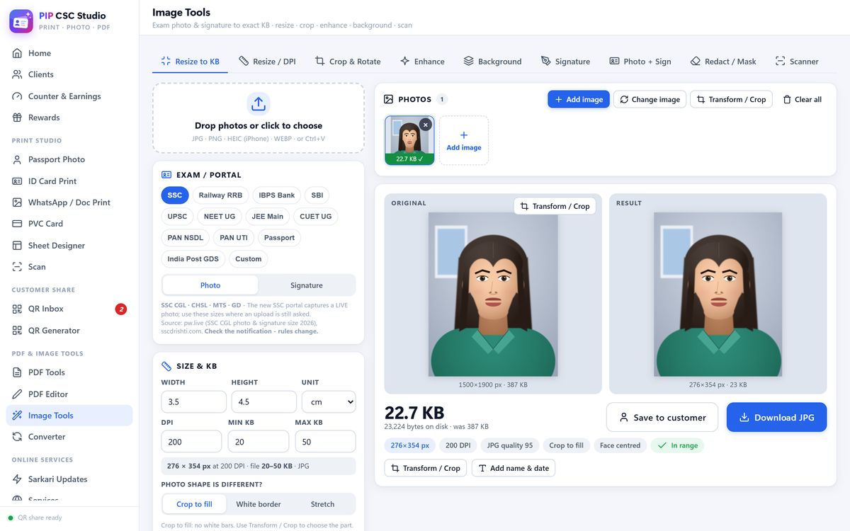
Task: Click the Width input field
Action: click(x=193, y=401)
